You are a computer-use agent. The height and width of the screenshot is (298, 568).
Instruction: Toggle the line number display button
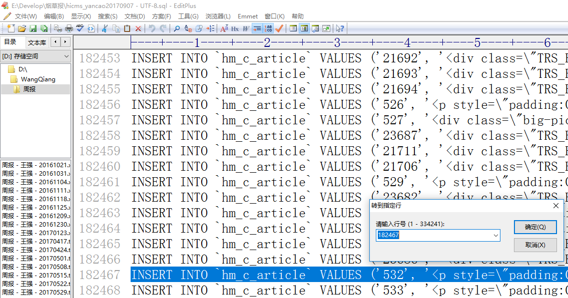click(268, 28)
